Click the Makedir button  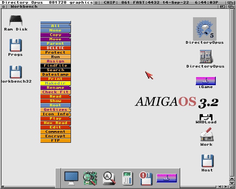pos(56,83)
